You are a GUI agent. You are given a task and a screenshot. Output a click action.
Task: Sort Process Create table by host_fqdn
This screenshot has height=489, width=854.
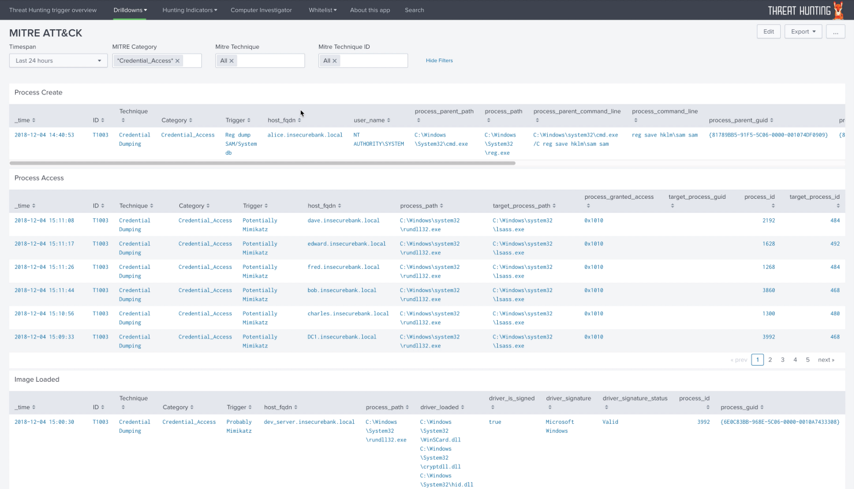click(284, 120)
